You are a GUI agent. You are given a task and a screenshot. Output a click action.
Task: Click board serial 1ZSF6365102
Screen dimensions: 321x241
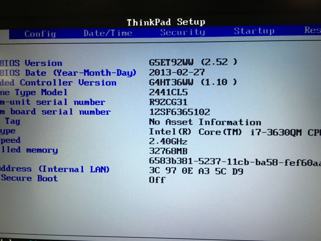coord(179,112)
